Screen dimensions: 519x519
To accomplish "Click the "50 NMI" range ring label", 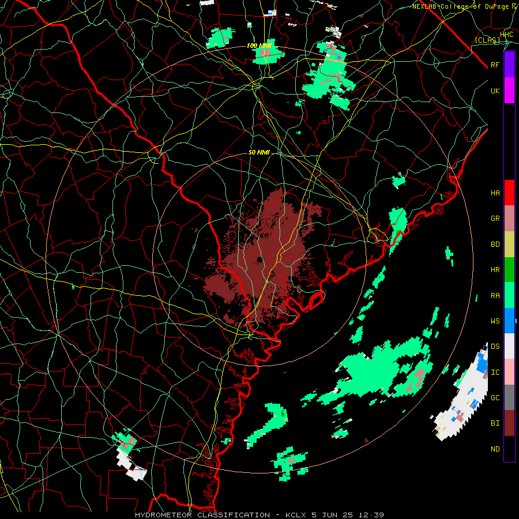I will tap(259, 153).
